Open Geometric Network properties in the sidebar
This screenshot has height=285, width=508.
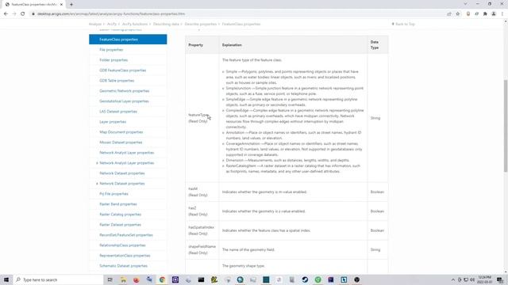tap(124, 91)
